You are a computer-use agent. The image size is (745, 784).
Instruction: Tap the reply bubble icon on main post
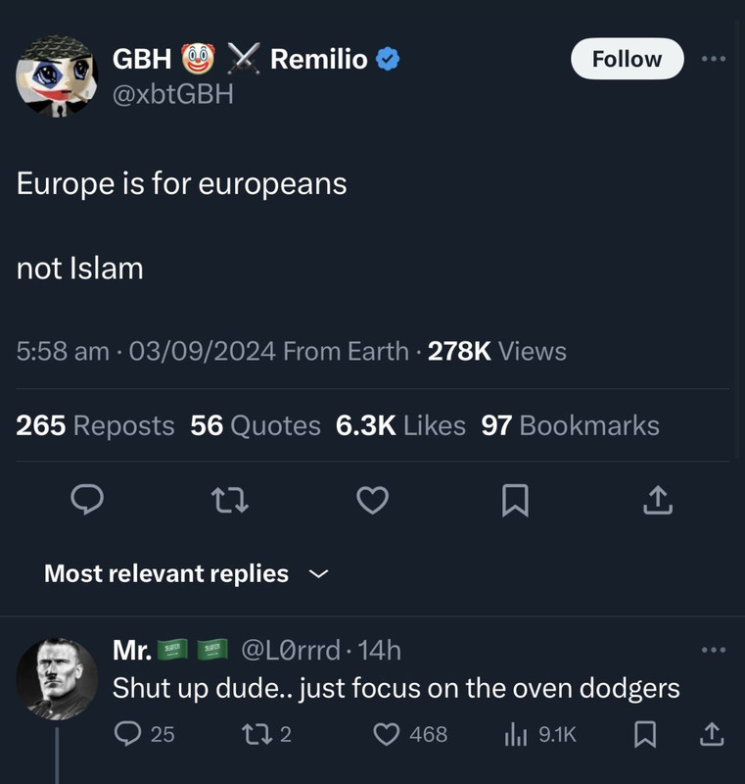(89, 501)
